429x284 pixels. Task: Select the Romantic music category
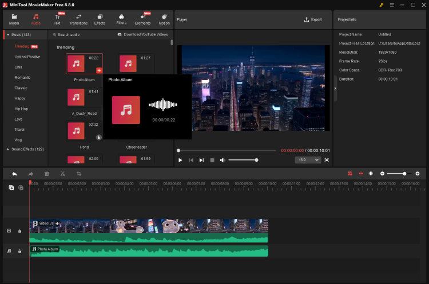(x=22, y=78)
